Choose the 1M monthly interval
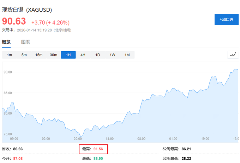This screenshot has width=240, height=163. (x=127, y=55)
